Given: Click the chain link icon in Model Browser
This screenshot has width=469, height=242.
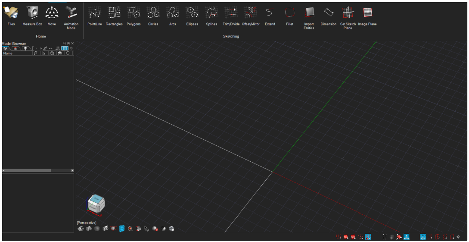Looking at the screenshot, I should coord(45,48).
